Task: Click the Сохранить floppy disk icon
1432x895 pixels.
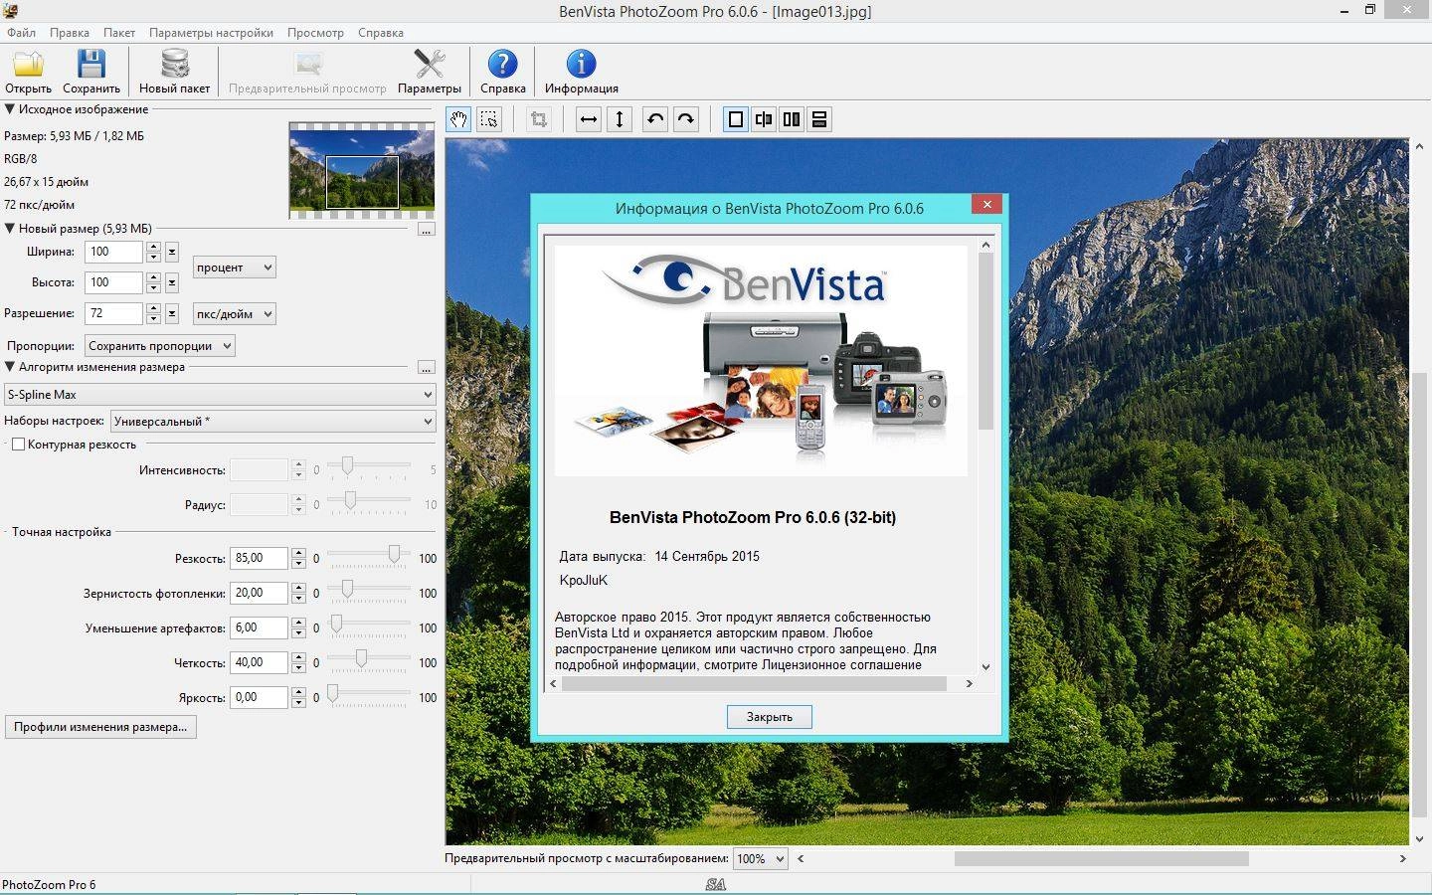Action: pos(91,65)
